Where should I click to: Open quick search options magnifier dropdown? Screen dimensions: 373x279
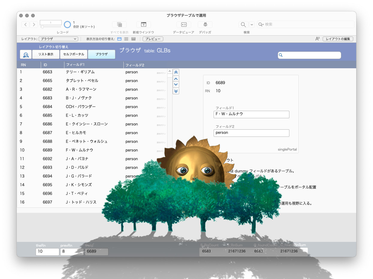(261, 25)
